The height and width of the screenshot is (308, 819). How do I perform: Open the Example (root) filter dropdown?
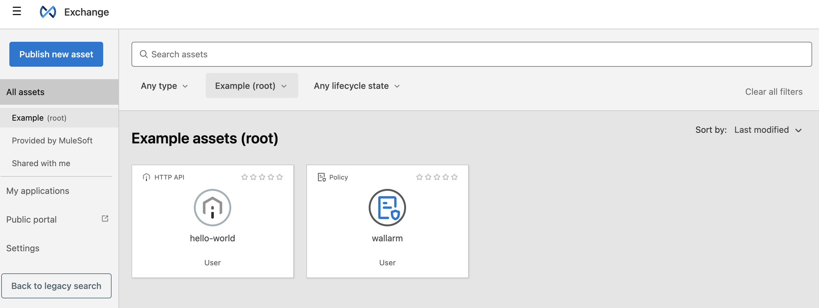tap(251, 85)
